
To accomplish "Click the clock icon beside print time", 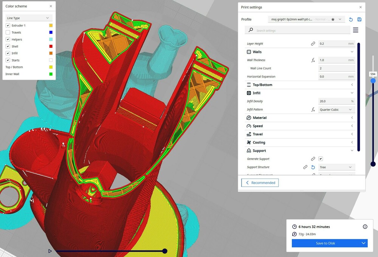I will click(294, 227).
